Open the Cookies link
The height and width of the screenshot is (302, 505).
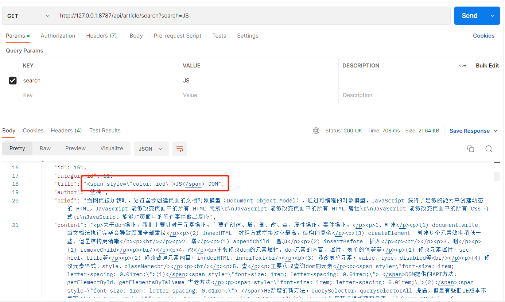(483, 36)
